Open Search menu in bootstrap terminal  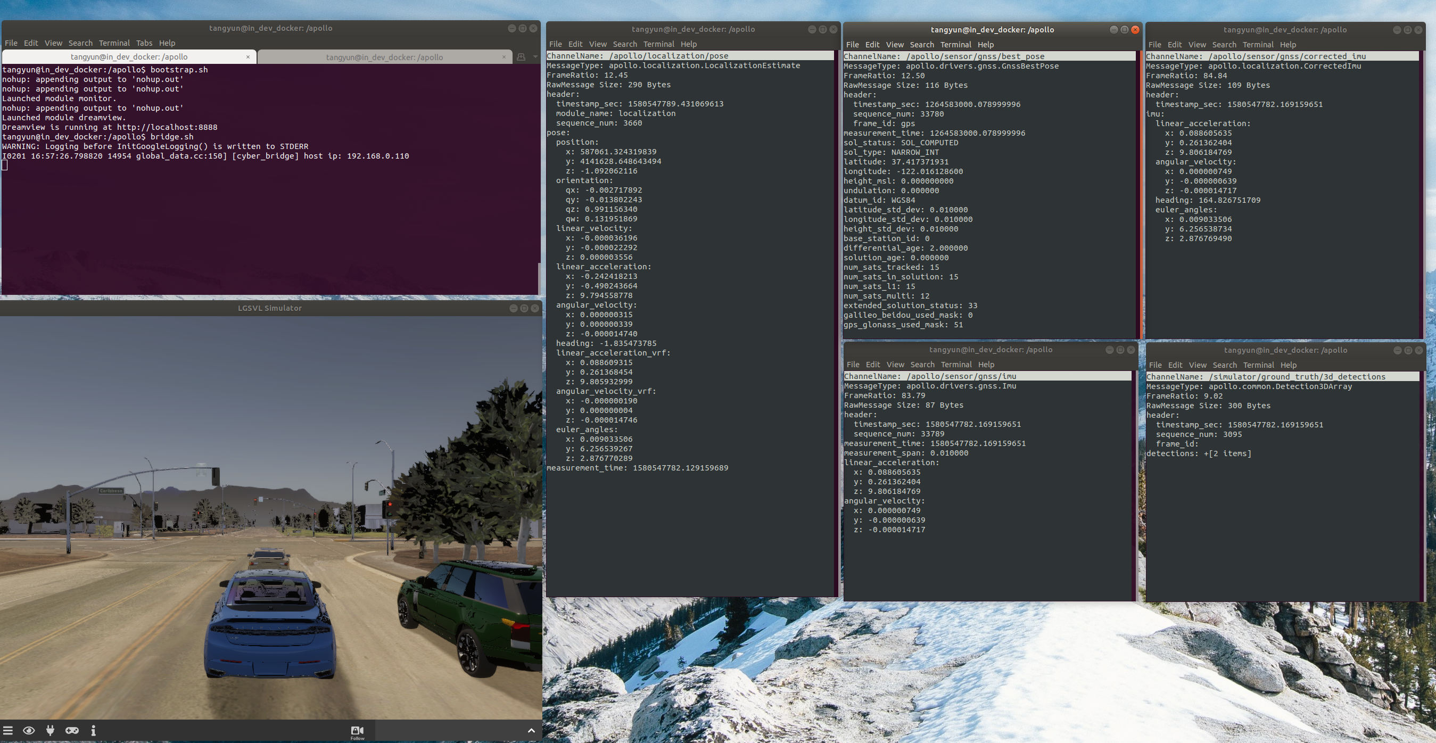(x=80, y=43)
